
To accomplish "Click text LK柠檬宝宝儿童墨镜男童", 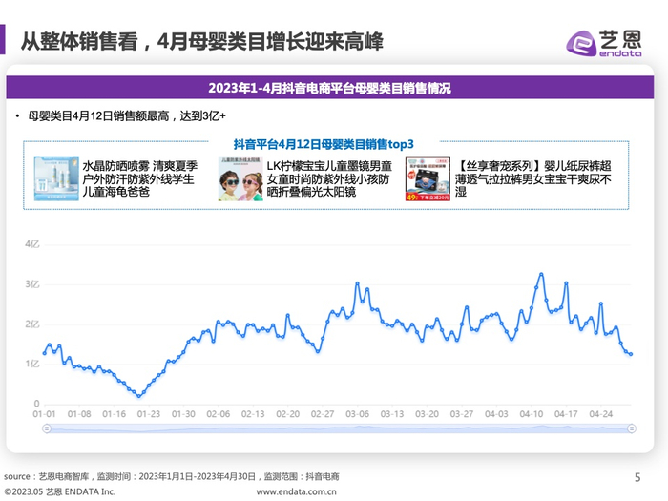I will tap(329, 166).
